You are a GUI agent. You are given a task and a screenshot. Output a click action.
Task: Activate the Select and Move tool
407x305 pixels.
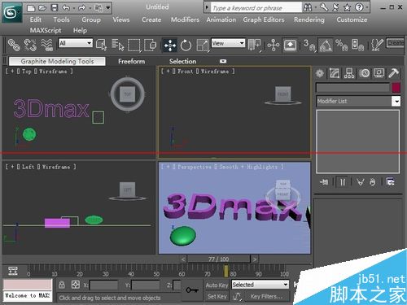(x=170, y=45)
